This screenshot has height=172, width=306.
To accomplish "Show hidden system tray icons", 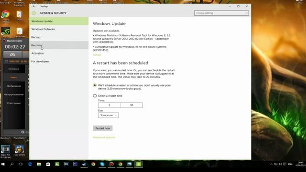I will pyautogui.click(x=271, y=164).
